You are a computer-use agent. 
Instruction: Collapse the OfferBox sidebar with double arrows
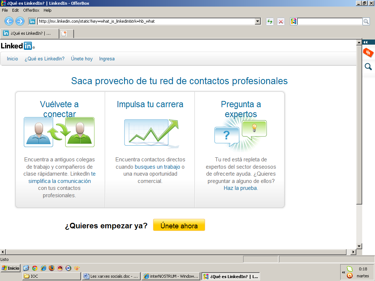coord(365,42)
